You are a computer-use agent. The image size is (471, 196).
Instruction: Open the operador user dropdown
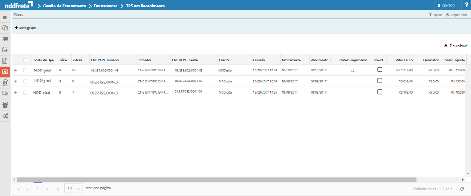[448, 5]
